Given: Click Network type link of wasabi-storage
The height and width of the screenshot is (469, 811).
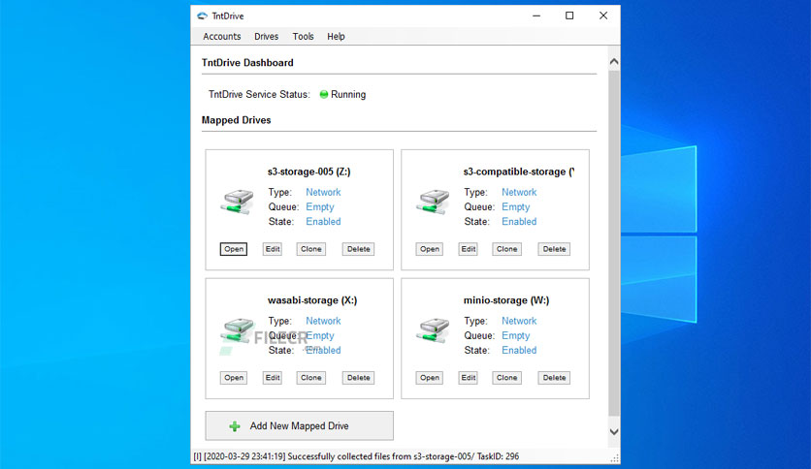Looking at the screenshot, I should (x=323, y=321).
